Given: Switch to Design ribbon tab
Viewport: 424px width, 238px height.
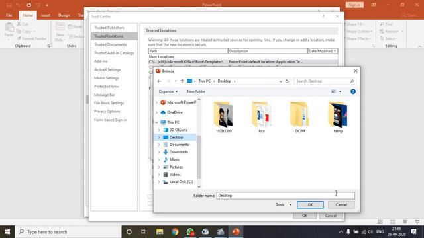Looking at the screenshot, I should pyautogui.click(x=64, y=15).
